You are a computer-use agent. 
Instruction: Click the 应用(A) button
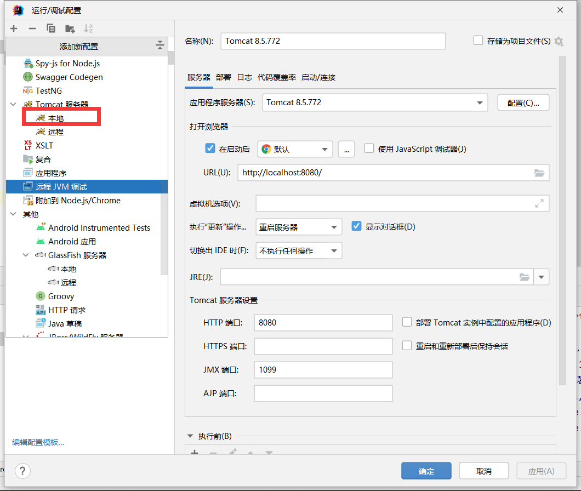coord(542,471)
